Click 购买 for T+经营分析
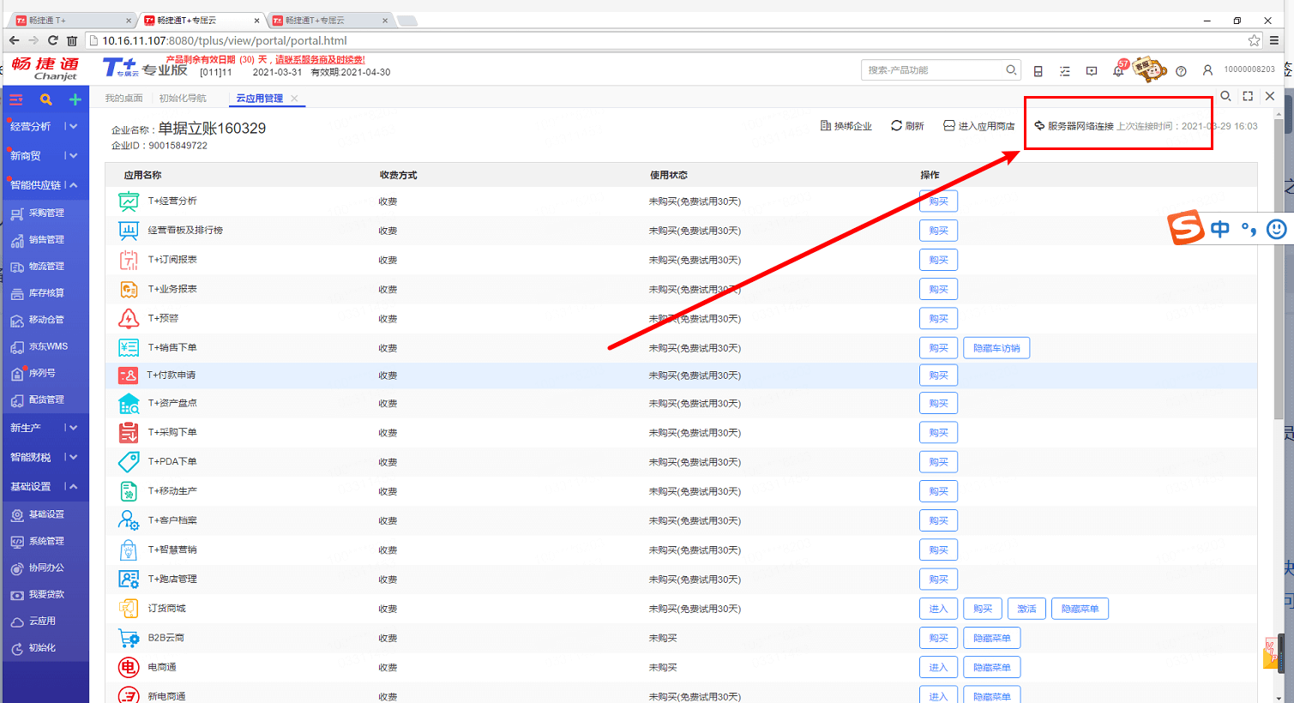The width and height of the screenshot is (1294, 703). point(938,201)
